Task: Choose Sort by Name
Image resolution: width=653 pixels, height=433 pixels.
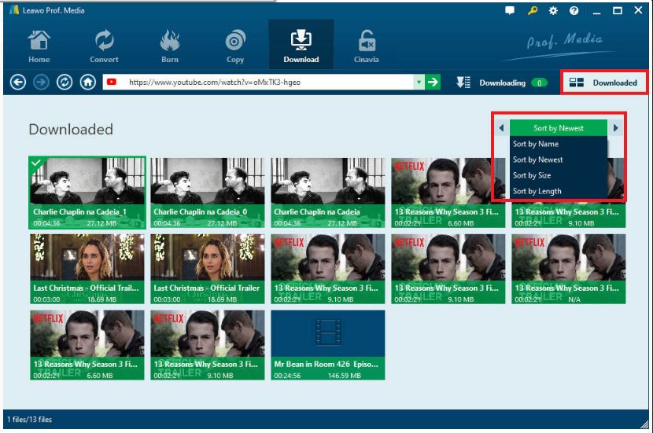Action: 559,144
